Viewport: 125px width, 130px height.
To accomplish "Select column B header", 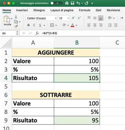I will tap(77, 43).
